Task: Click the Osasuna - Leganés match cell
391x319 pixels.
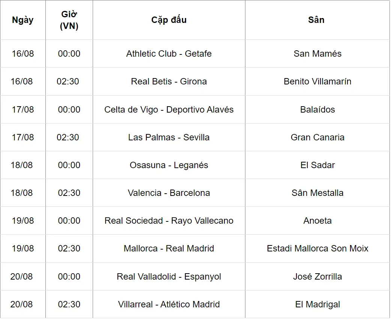Action: pyautogui.click(x=169, y=165)
